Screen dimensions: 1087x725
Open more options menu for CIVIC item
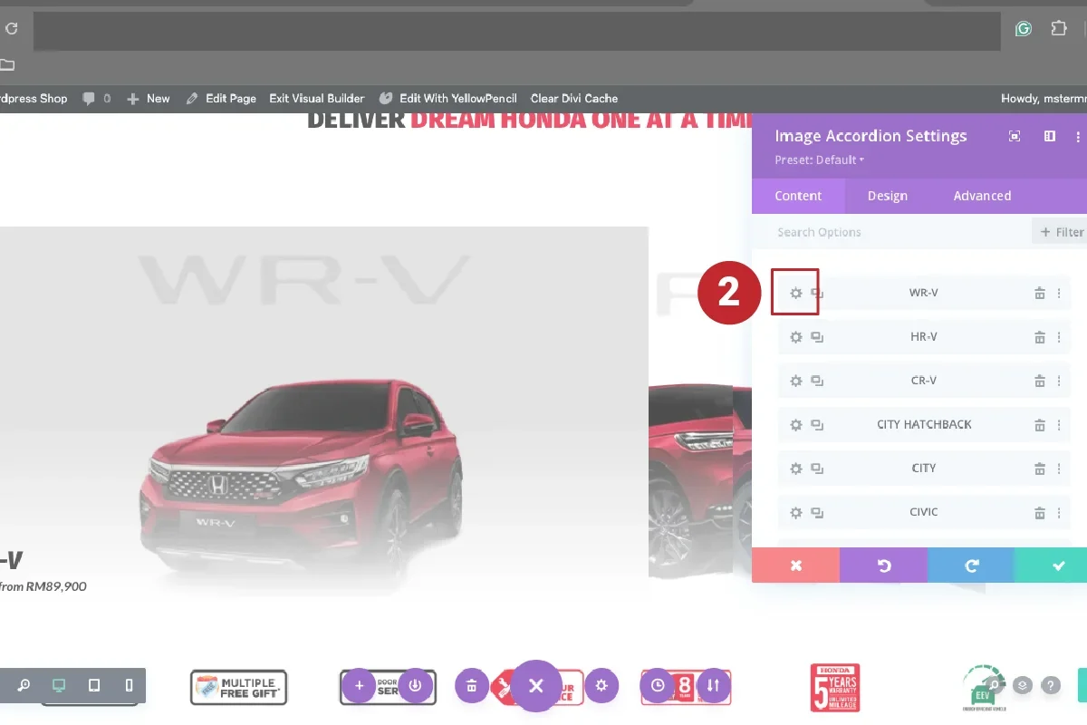pyautogui.click(x=1059, y=513)
